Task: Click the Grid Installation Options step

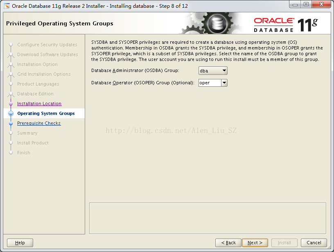Action: point(44,74)
